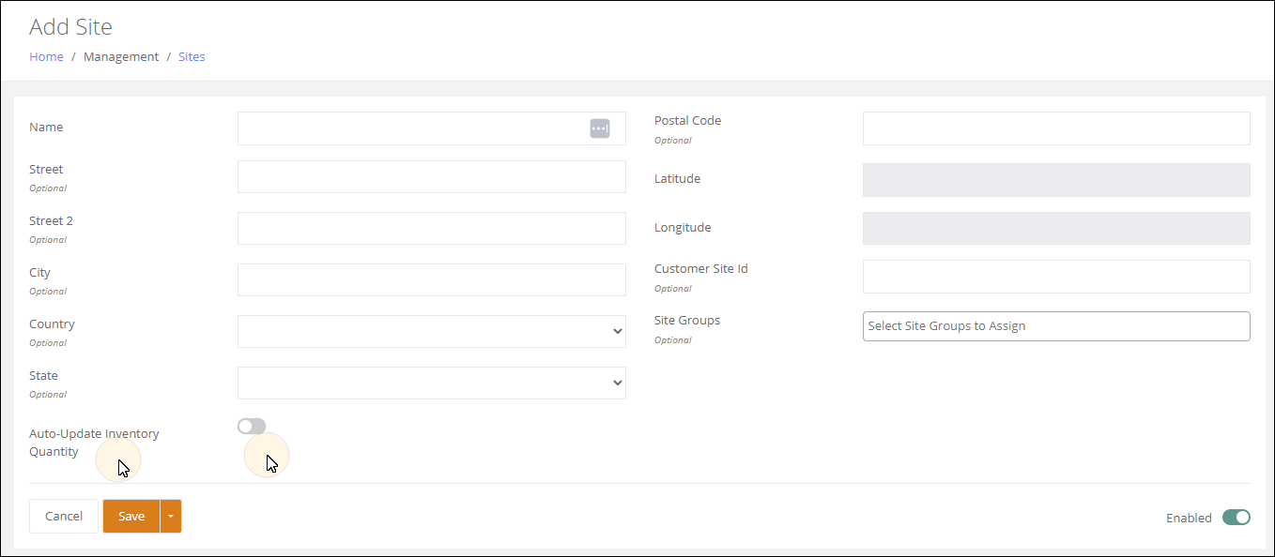The width and height of the screenshot is (1275, 557).
Task: Open the Save button dropdown arrow
Action: click(171, 516)
